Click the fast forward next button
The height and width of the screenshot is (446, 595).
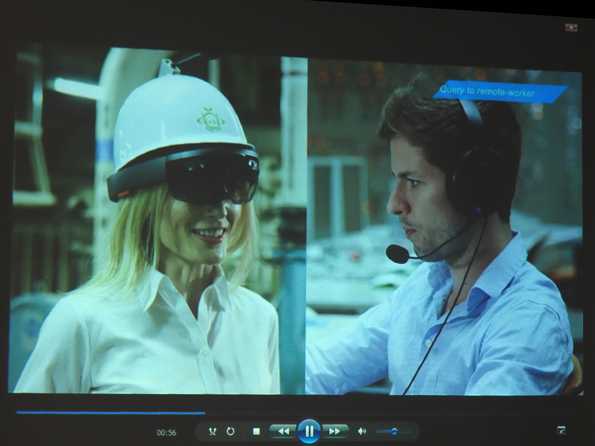(334, 431)
